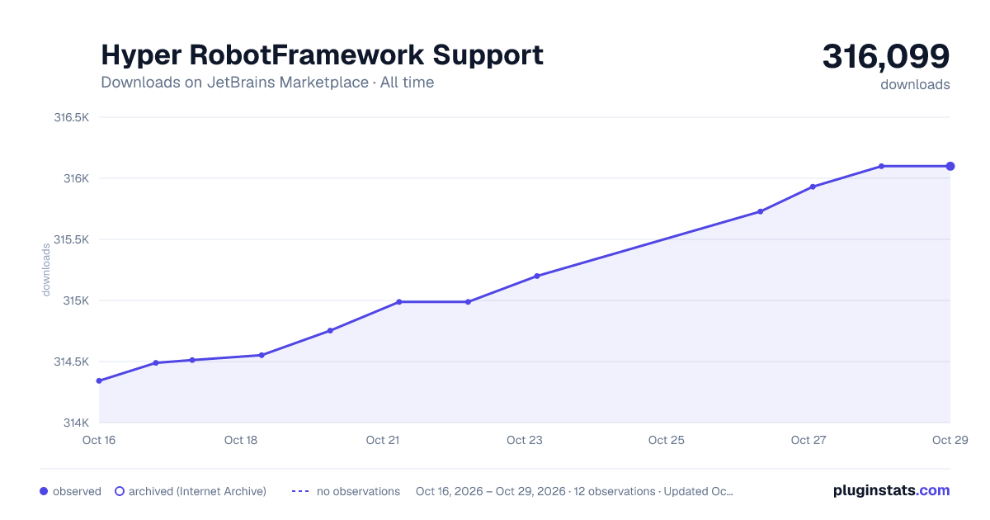Image resolution: width=990 pixels, height=520 pixels.
Task: Click the observed legend filled dot
Action: pyautogui.click(x=44, y=491)
